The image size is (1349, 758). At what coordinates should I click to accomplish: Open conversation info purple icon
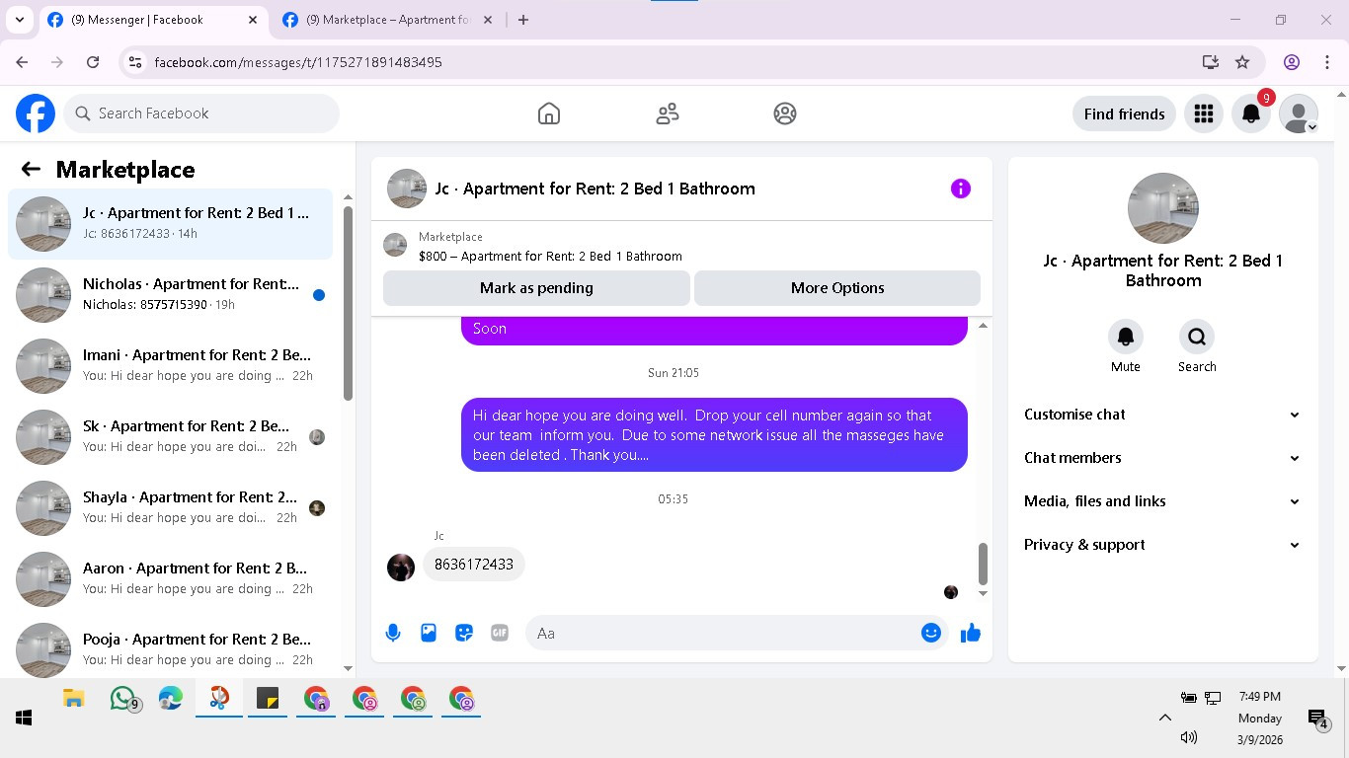pos(961,189)
